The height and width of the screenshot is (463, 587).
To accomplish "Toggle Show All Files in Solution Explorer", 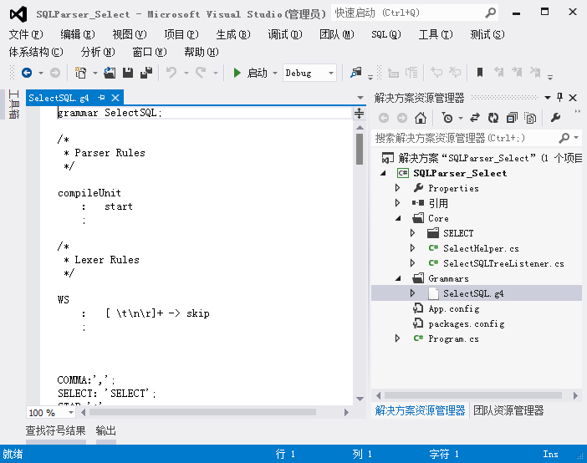I will click(x=530, y=118).
